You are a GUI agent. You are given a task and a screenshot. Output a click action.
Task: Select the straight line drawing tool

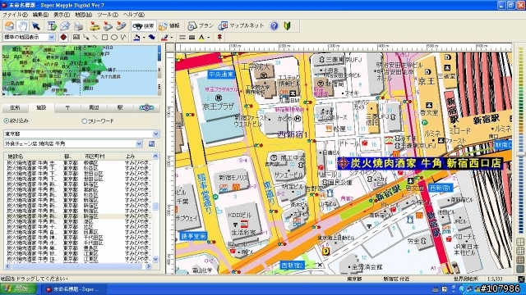[95, 37]
